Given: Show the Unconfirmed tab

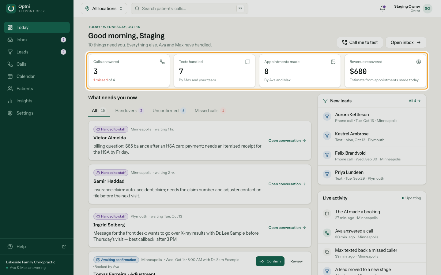Looking at the screenshot, I should 169,111.
